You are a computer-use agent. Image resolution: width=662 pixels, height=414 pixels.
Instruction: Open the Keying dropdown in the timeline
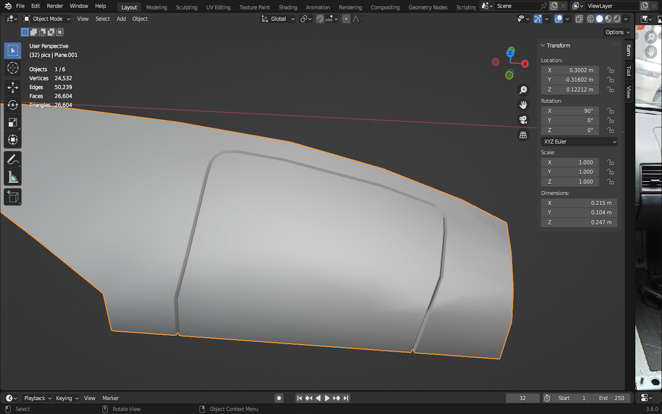point(67,398)
